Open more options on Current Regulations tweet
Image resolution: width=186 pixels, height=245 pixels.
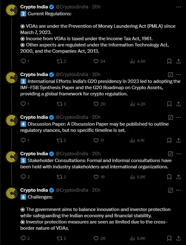[x=179, y=7]
